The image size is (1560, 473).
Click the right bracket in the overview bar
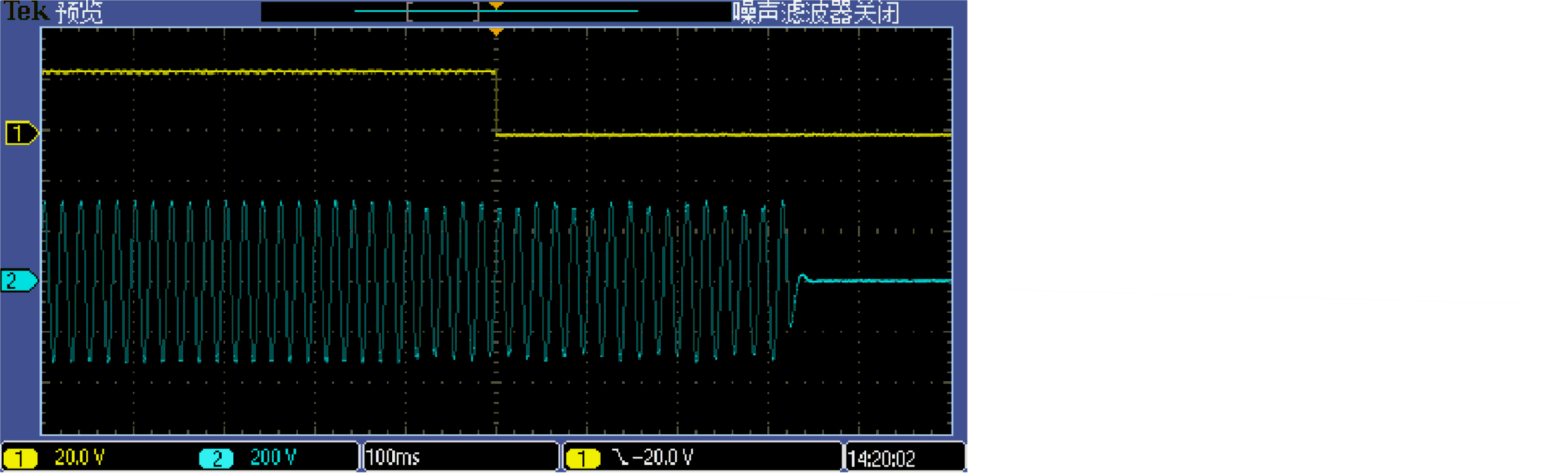tap(476, 11)
